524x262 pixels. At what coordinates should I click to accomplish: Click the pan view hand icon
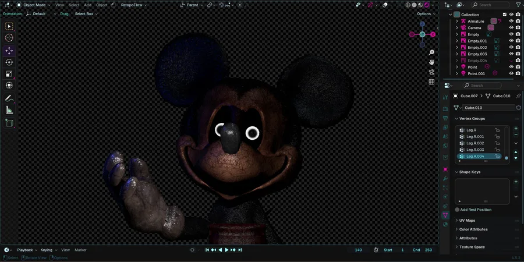pos(431,62)
